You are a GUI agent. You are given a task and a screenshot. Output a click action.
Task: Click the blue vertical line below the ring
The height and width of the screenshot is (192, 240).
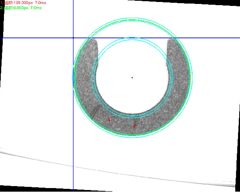pos(73,166)
